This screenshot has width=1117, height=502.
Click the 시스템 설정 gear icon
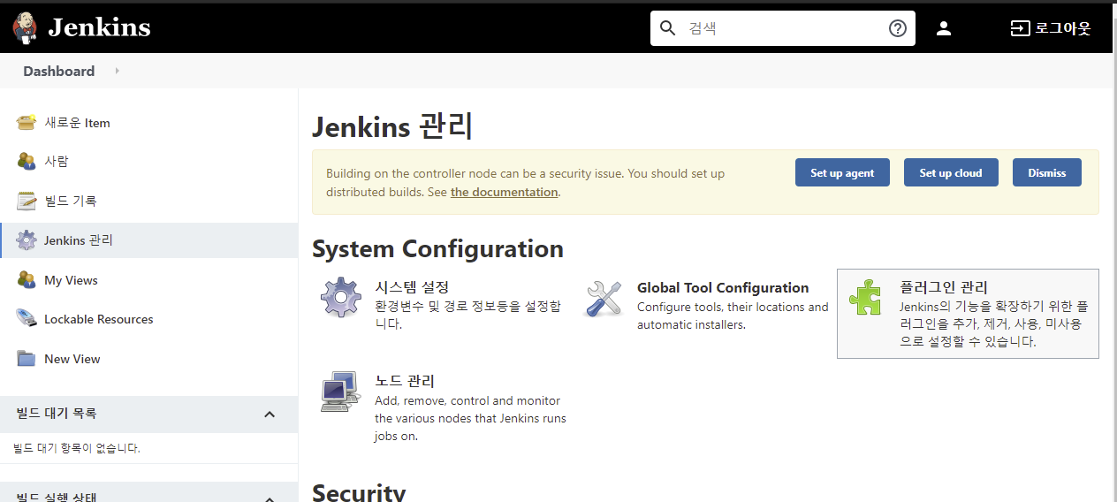click(x=341, y=297)
